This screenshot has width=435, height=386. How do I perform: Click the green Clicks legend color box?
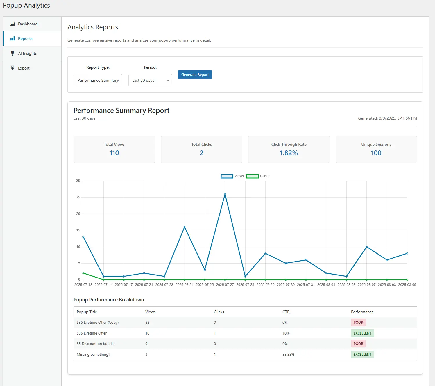click(252, 176)
